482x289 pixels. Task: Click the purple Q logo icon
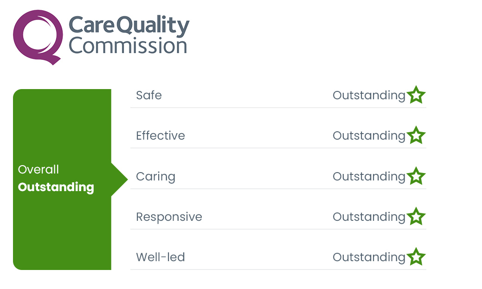(37, 36)
